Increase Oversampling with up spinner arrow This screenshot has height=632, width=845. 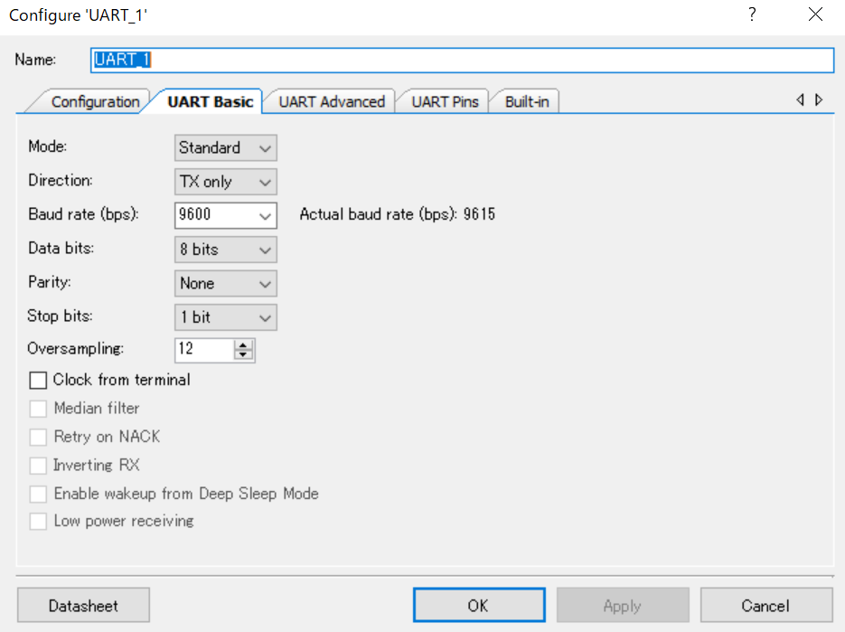tap(243, 344)
